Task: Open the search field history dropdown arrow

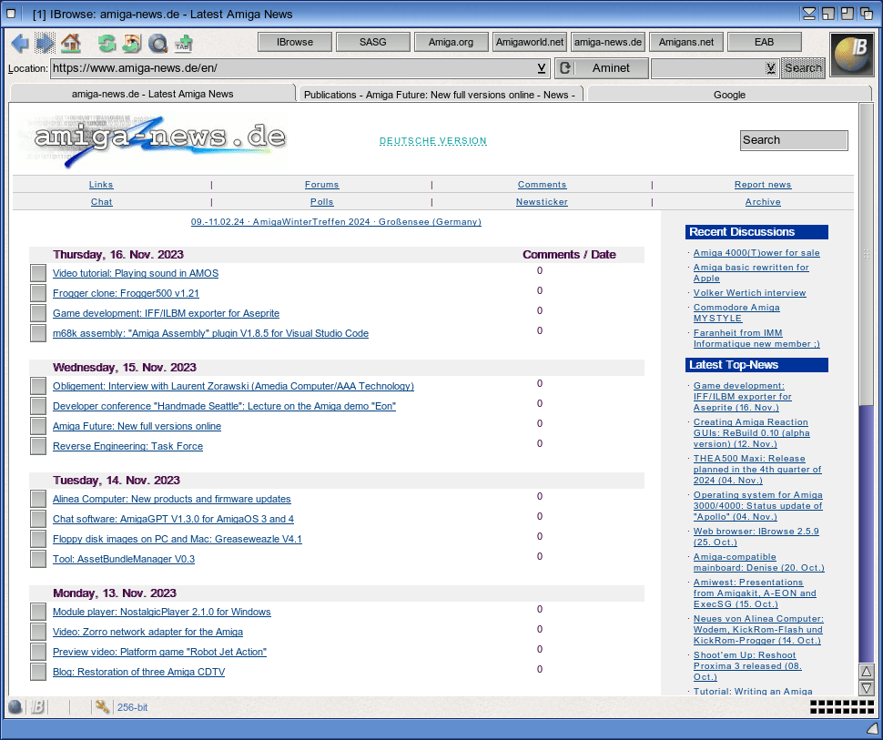Action: (x=770, y=68)
